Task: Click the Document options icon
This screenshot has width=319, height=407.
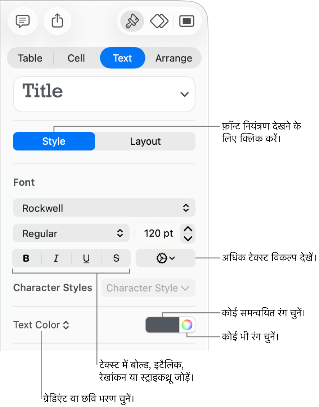Action: [x=187, y=21]
